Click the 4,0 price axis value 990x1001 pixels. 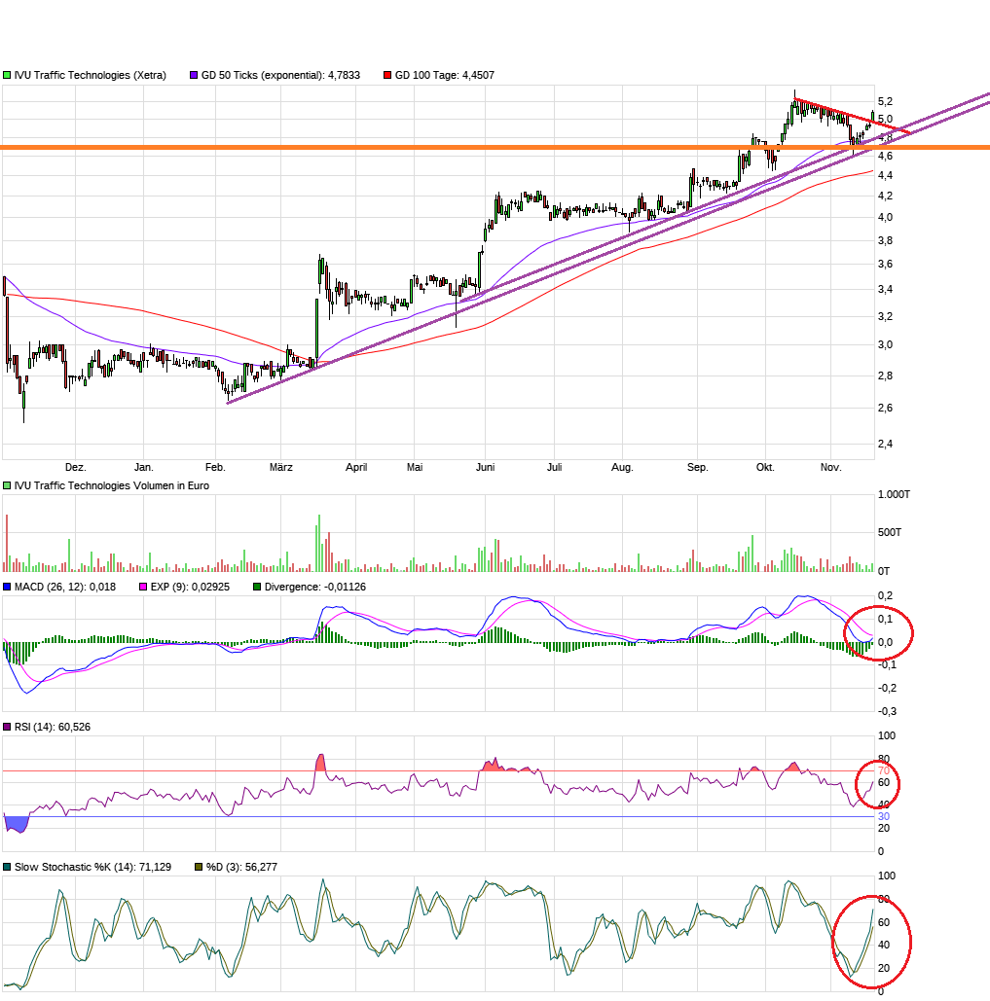[885, 217]
